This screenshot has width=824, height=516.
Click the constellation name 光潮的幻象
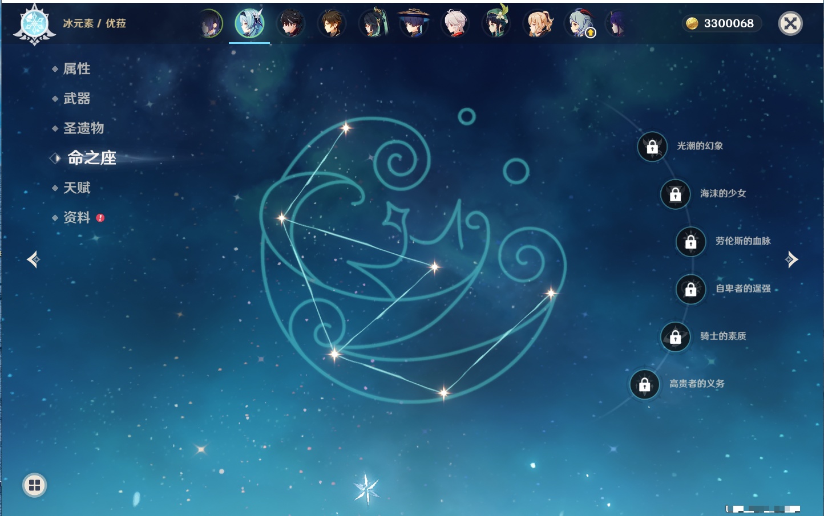pos(700,146)
